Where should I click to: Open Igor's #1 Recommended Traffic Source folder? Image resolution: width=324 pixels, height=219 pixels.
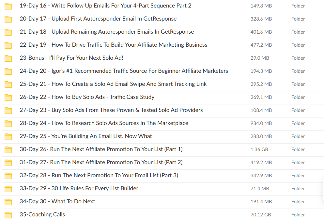click(x=124, y=71)
